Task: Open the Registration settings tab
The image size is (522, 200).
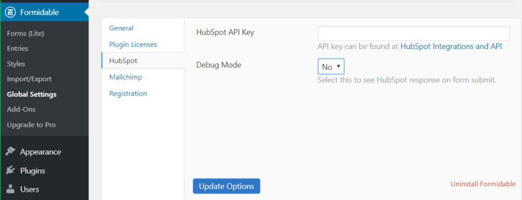Action: tap(128, 93)
